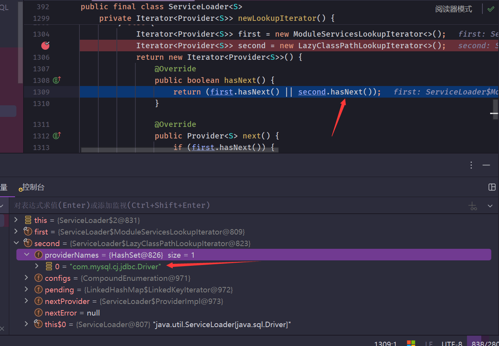Screen dimensions: 499x346
Task: Click the 阅读器模式 reader mode button
Action: [x=453, y=9]
